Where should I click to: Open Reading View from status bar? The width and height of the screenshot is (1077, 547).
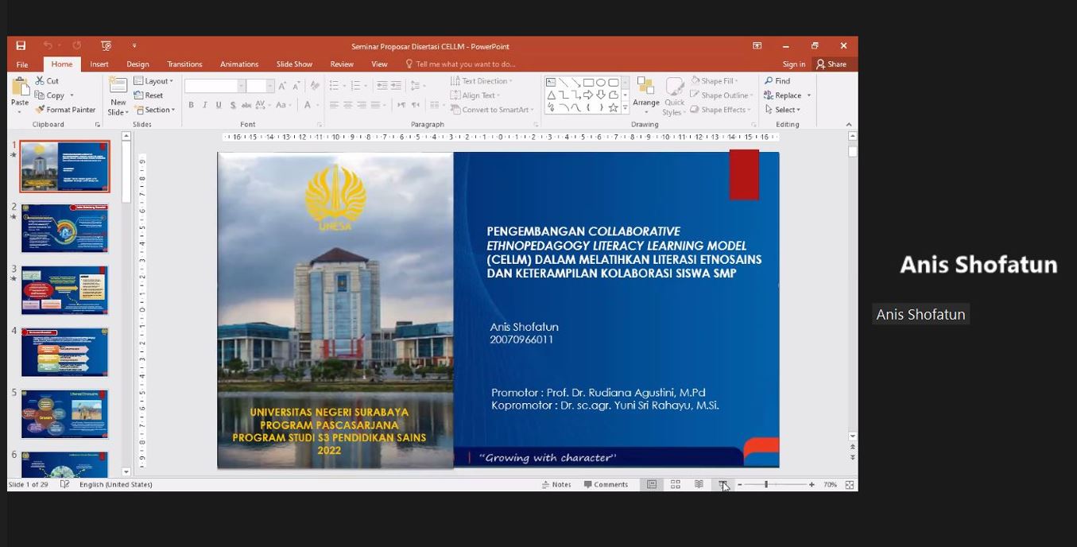pyautogui.click(x=699, y=484)
